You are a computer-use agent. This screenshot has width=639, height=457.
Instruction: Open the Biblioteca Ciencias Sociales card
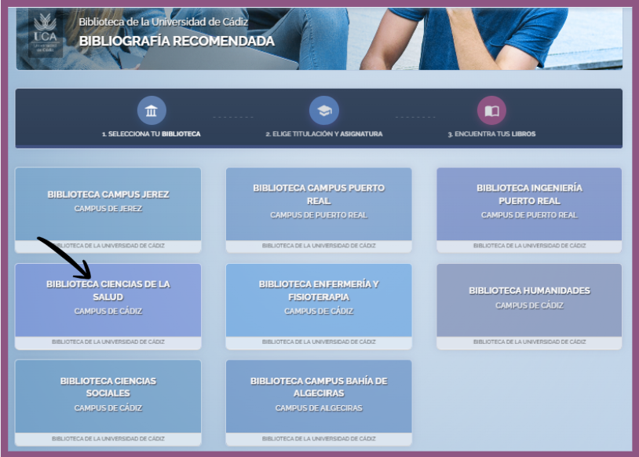click(x=108, y=393)
